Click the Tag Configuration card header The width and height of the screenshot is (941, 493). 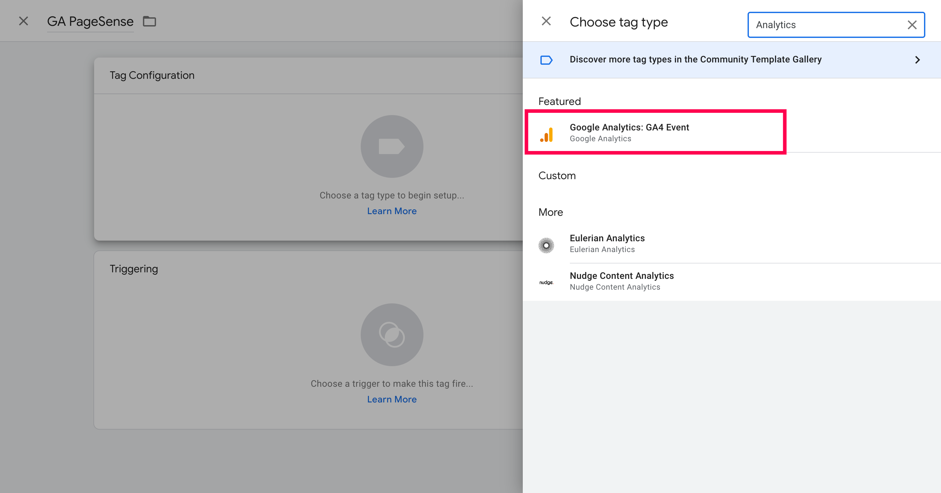(152, 75)
